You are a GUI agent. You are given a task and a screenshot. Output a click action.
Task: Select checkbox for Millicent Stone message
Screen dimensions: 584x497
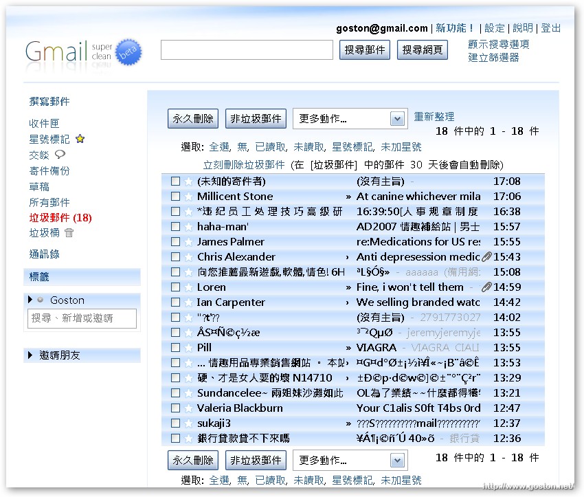click(175, 197)
